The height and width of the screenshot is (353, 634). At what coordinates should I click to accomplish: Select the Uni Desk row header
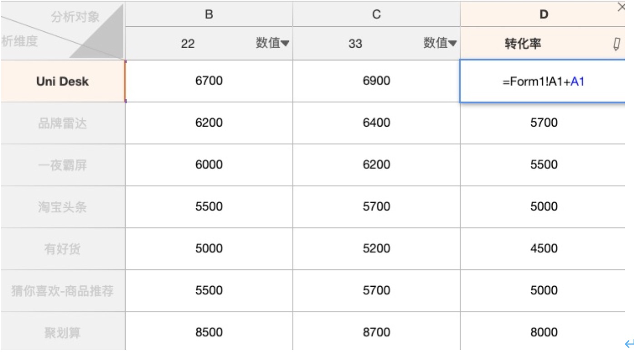pos(63,82)
